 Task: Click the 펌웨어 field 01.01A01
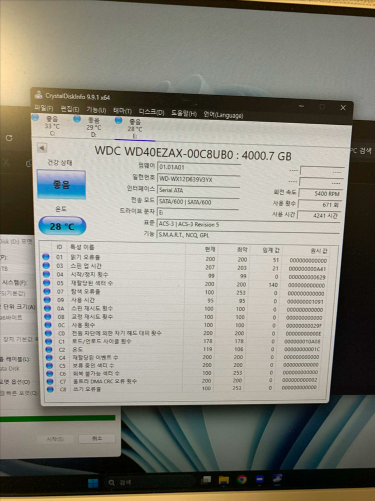point(198,167)
